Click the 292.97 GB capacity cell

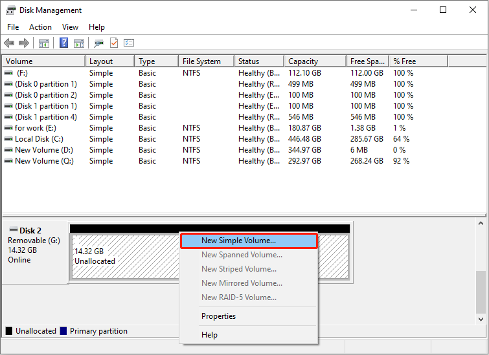pyautogui.click(x=304, y=161)
